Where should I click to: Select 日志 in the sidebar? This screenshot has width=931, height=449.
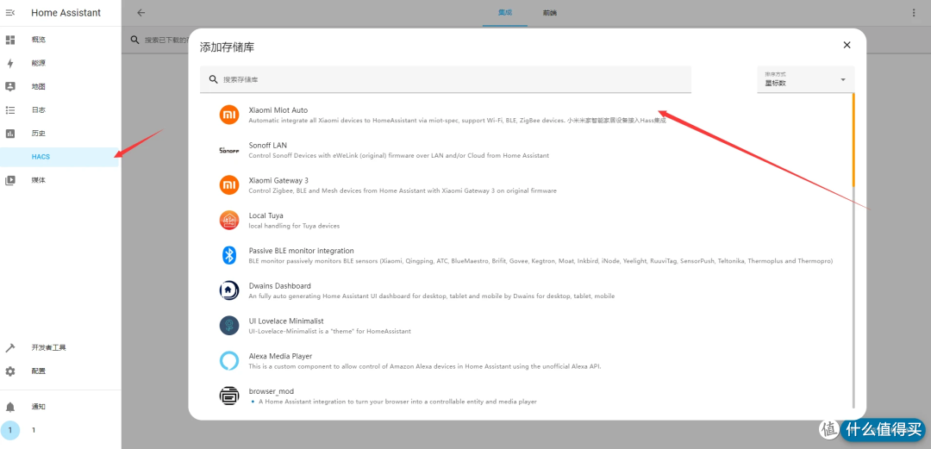tap(59, 109)
